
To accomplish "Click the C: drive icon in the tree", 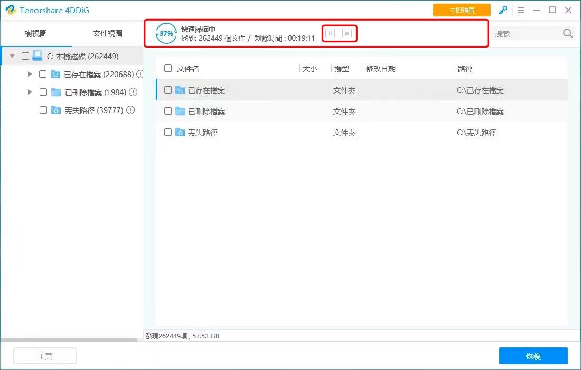I will [38, 56].
